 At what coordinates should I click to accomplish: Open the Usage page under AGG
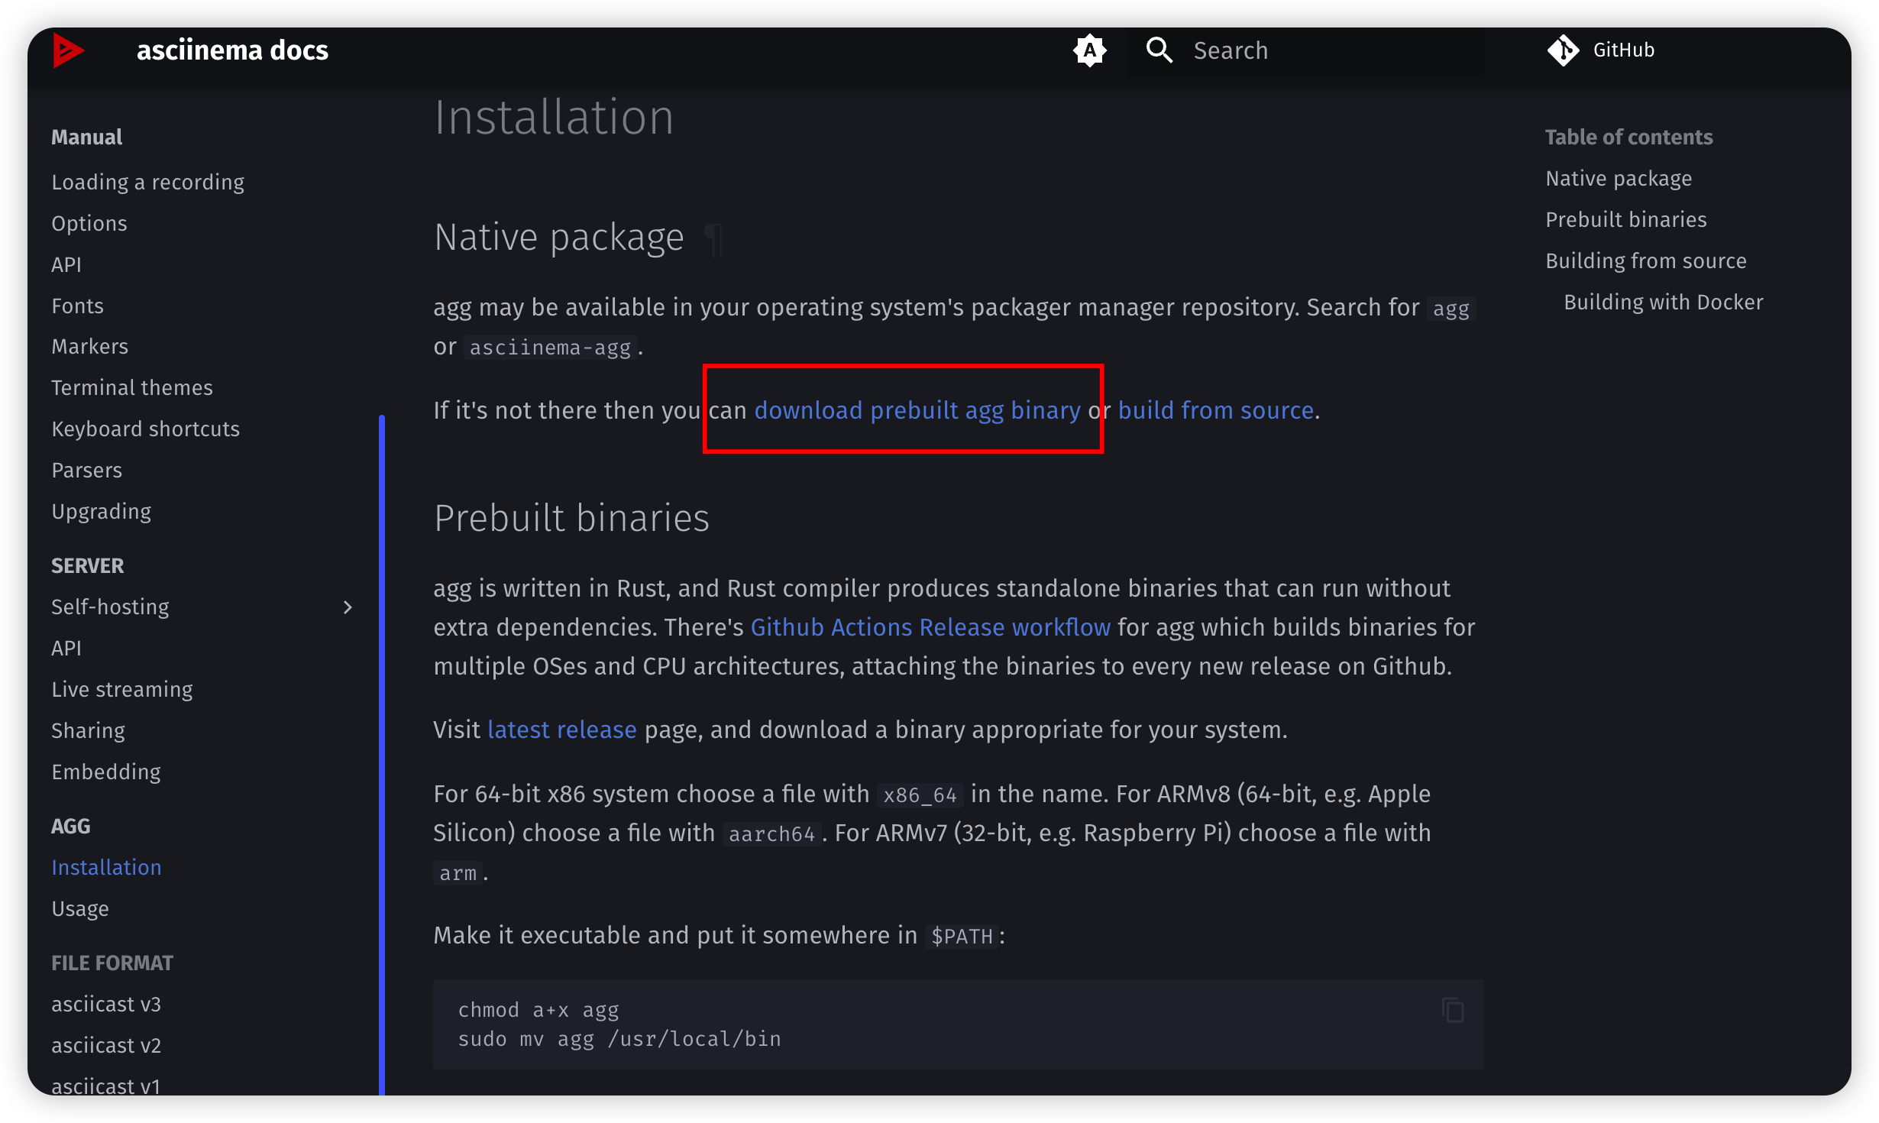pyautogui.click(x=80, y=909)
